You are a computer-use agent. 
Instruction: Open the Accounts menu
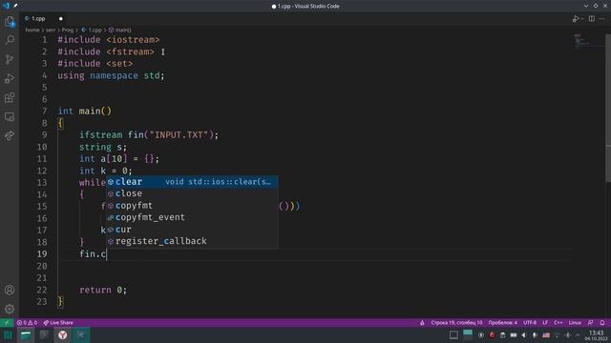pyautogui.click(x=10, y=290)
